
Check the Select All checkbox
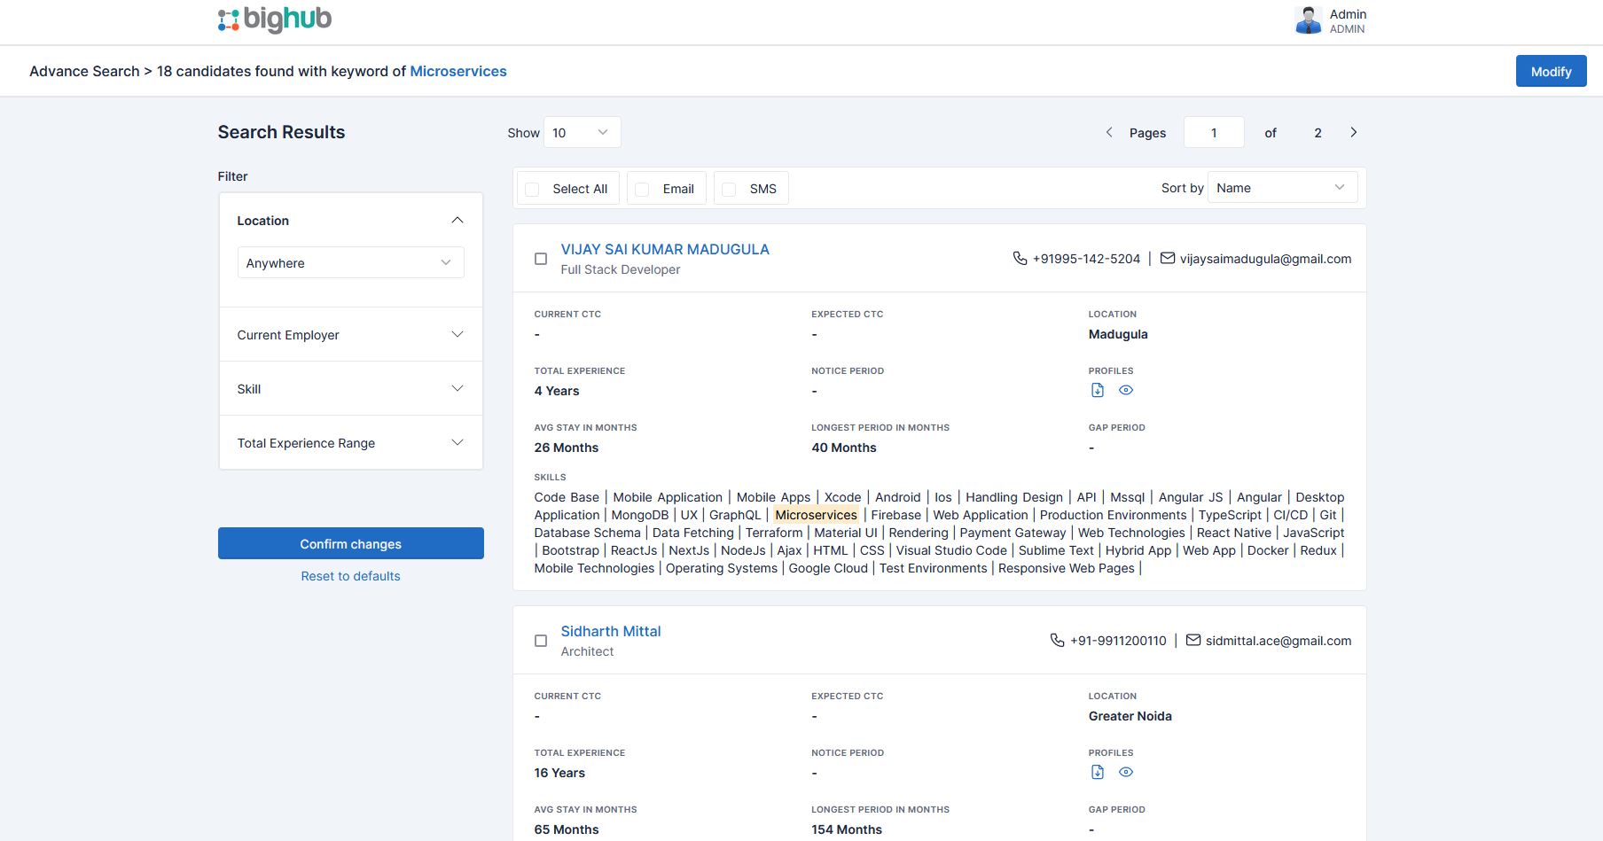click(532, 189)
